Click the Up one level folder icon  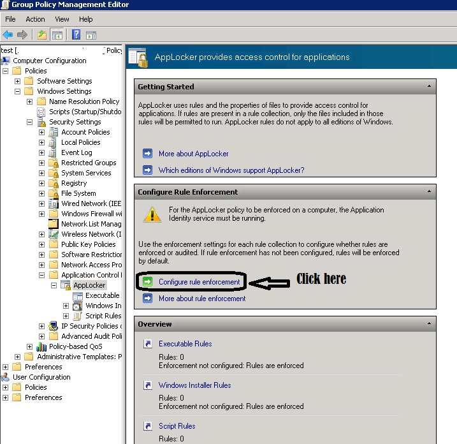click(x=42, y=35)
